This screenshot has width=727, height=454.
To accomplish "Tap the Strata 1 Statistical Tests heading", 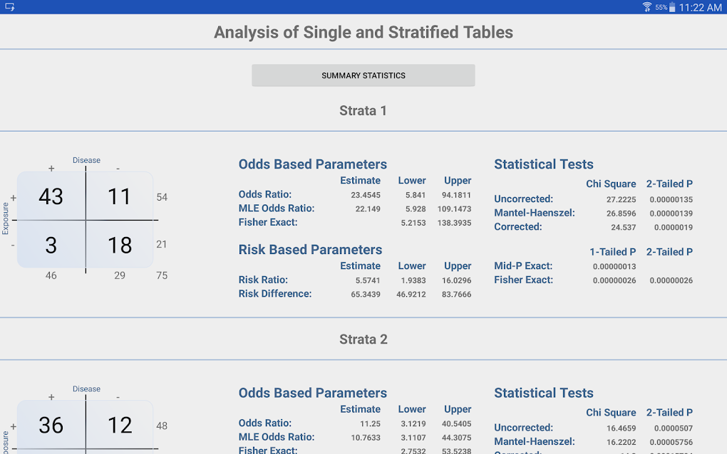I will tap(543, 164).
